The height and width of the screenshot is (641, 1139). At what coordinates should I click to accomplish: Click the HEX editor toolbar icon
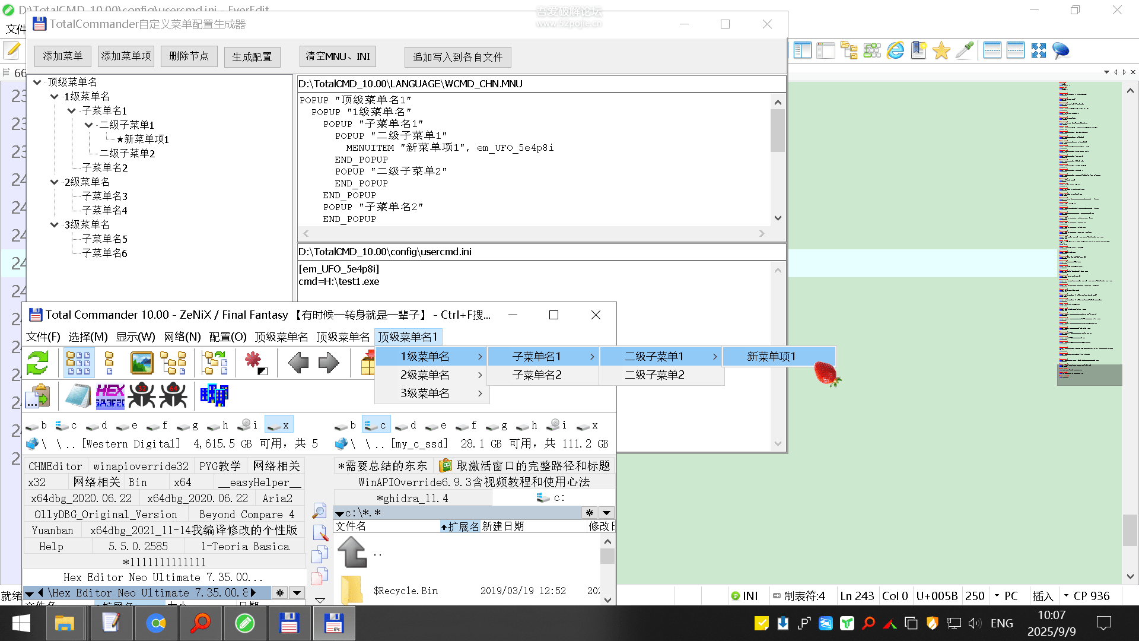click(110, 395)
